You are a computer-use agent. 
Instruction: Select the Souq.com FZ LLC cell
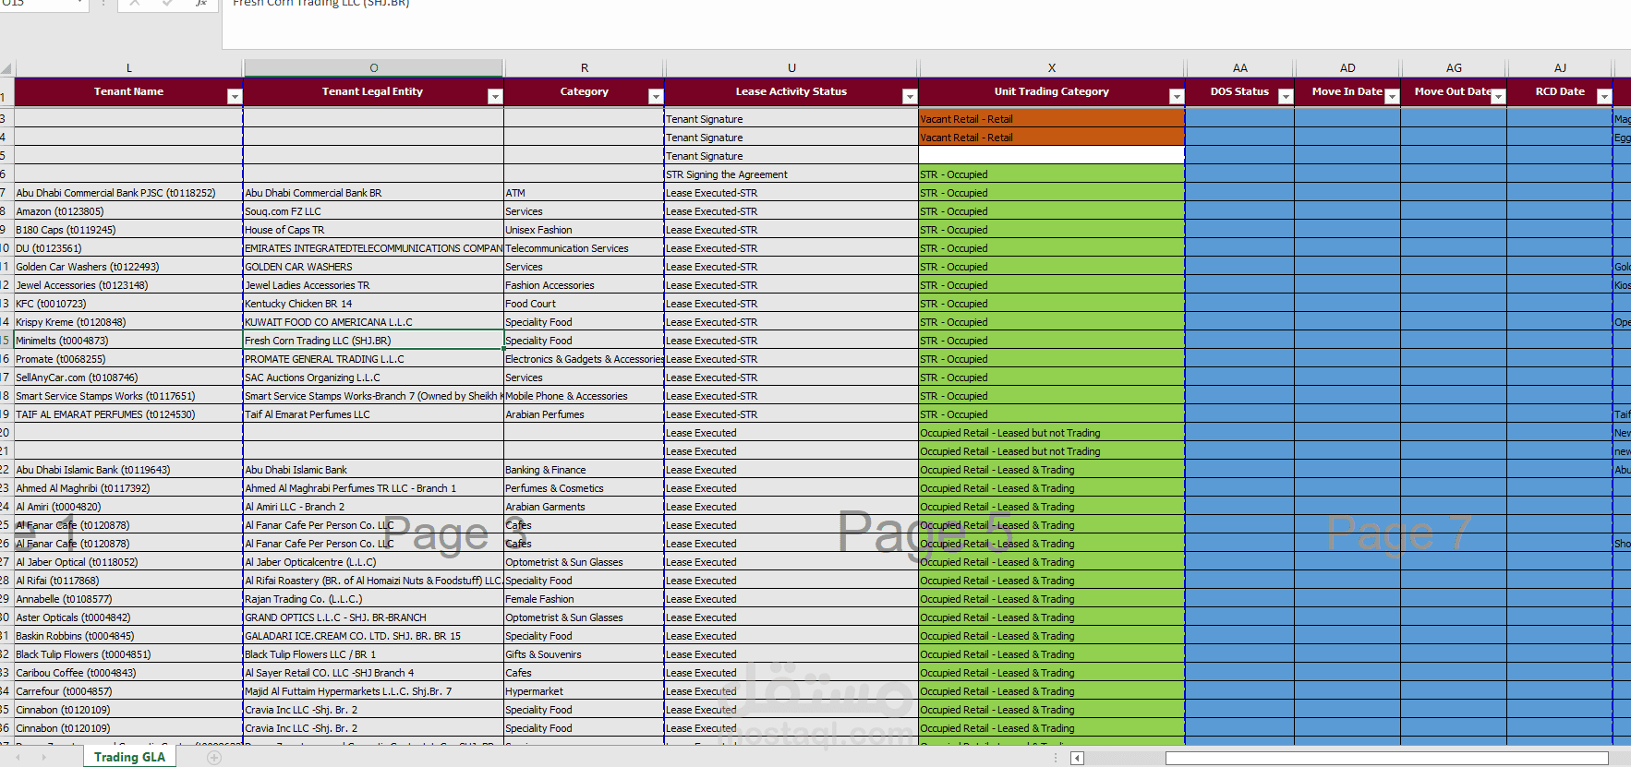point(373,211)
